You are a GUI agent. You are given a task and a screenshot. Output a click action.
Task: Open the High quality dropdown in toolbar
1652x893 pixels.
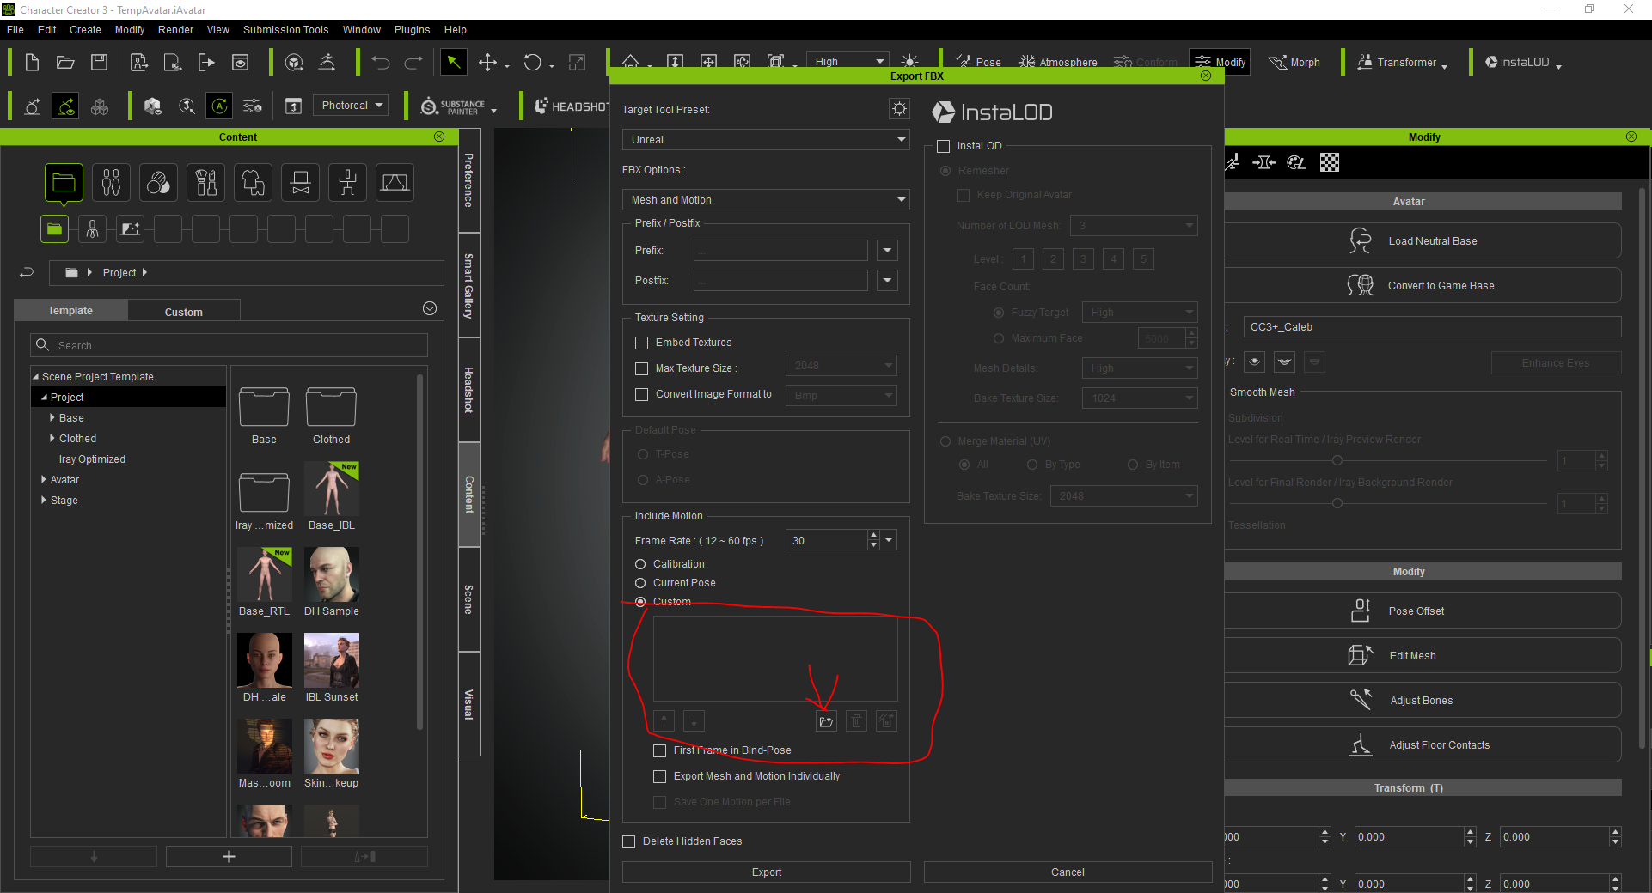pos(849,62)
